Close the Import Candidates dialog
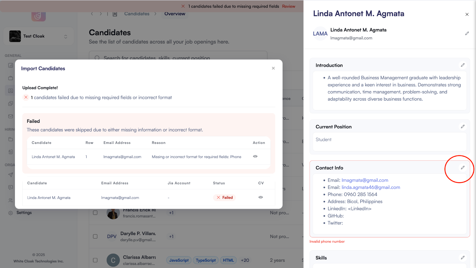 [273, 68]
